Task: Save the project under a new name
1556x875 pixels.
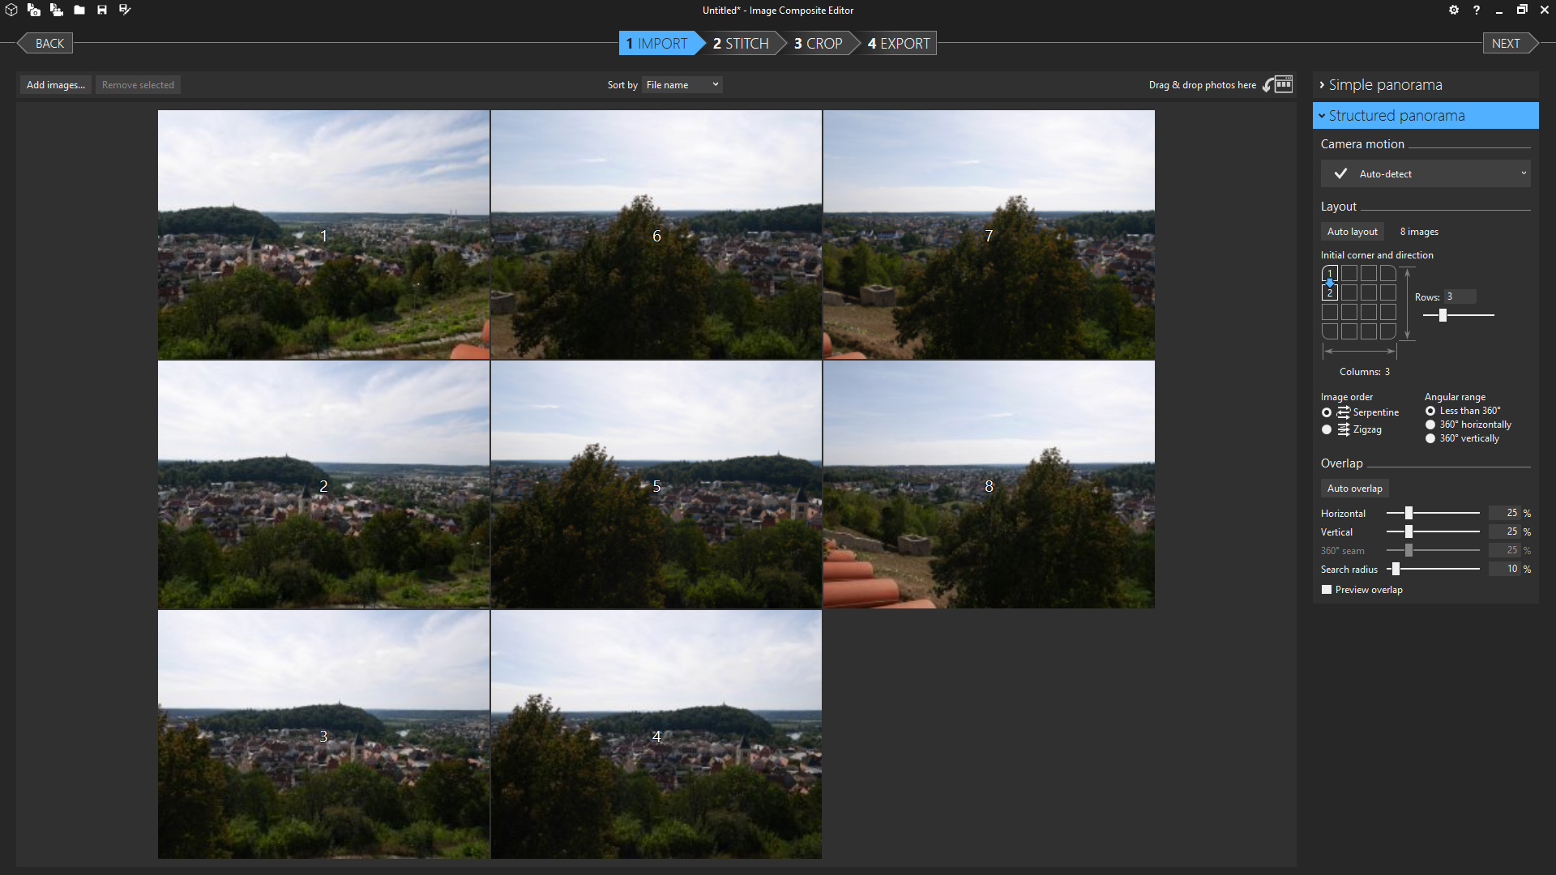Action: (x=125, y=10)
